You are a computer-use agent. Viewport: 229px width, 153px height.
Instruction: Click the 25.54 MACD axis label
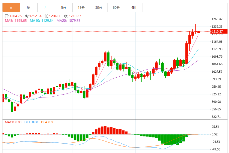pos(215,127)
